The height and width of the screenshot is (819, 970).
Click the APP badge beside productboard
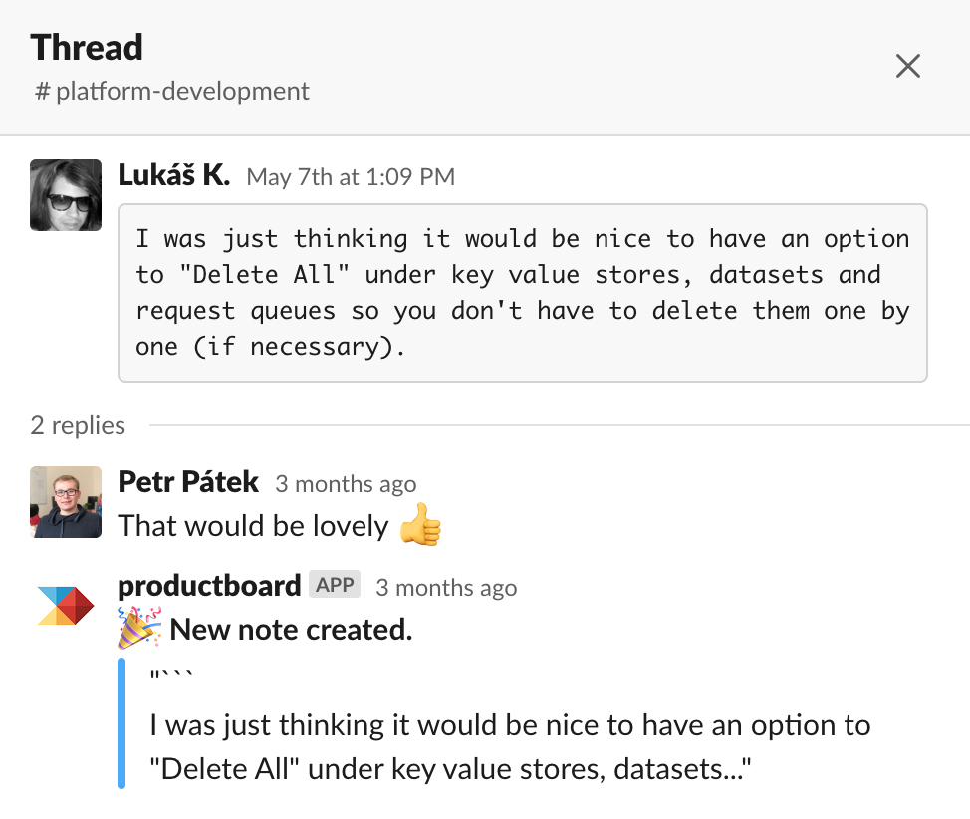(334, 585)
